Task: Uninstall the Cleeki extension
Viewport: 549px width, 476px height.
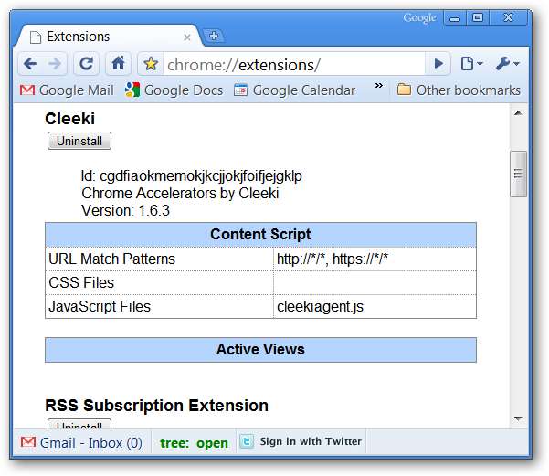Action: (79, 141)
